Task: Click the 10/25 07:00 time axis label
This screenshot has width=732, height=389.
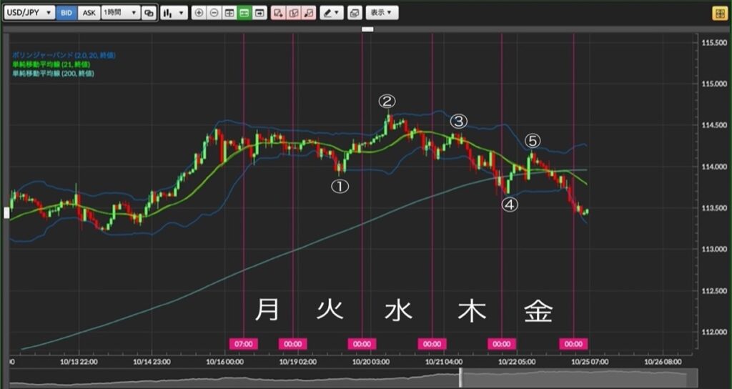Action: 590,361
